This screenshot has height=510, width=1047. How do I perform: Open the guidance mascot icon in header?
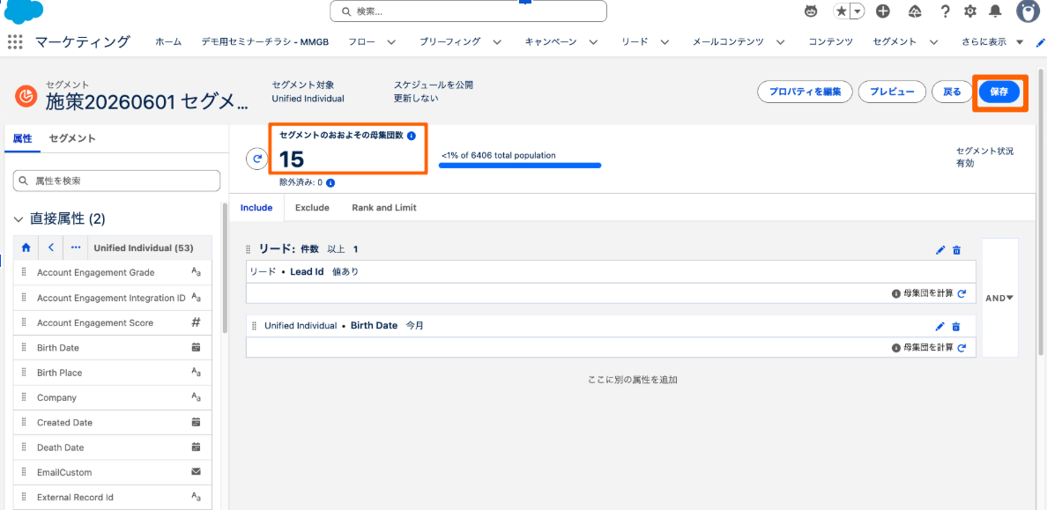point(811,11)
